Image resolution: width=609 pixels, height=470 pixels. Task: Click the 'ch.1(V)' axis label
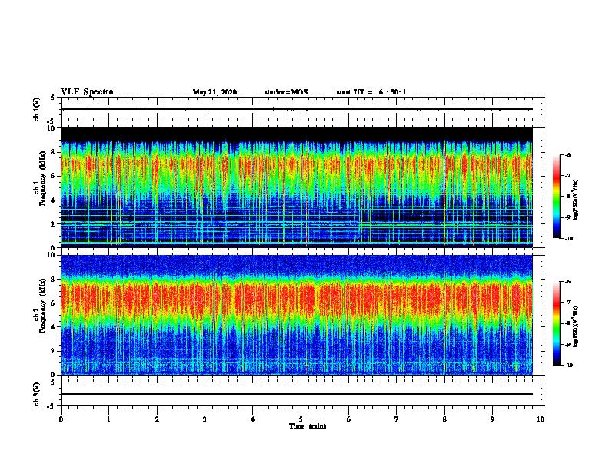[37, 109]
